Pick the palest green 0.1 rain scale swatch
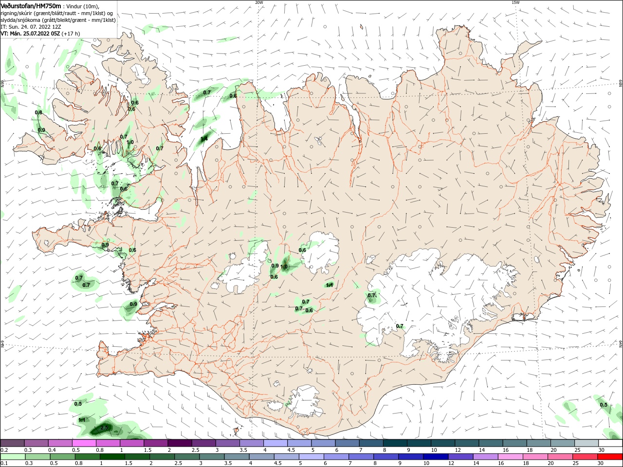Screen dimensions: 623x467 (13, 457)
